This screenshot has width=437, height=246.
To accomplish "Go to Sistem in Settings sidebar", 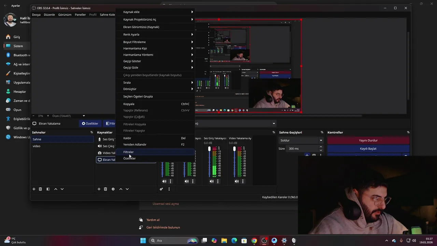I will [16, 46].
